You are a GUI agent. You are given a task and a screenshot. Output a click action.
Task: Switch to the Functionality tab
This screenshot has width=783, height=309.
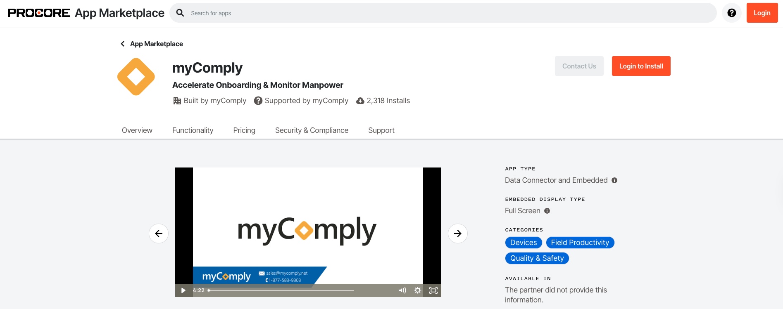tap(193, 130)
